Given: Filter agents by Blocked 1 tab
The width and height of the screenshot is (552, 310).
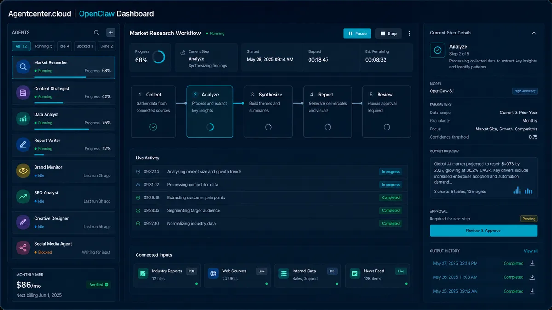Looking at the screenshot, I should point(85,46).
